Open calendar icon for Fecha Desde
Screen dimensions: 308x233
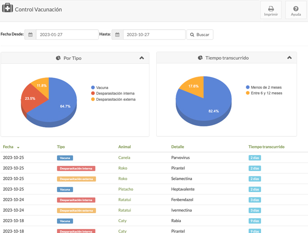coord(30,35)
